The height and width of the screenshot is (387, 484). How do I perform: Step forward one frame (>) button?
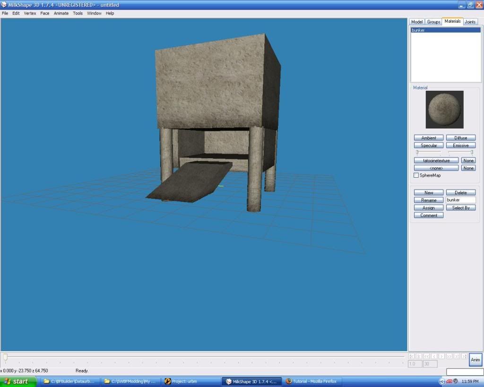click(x=442, y=356)
